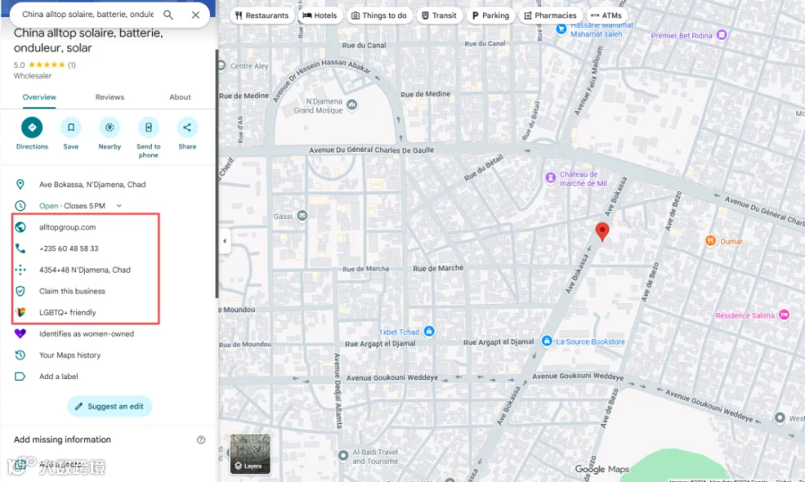Filter map by Hotels chip
Image resolution: width=805 pixels, height=482 pixels.
coord(320,15)
